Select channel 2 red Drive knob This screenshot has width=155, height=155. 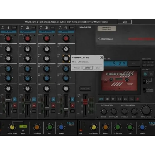[x=27, y=39]
